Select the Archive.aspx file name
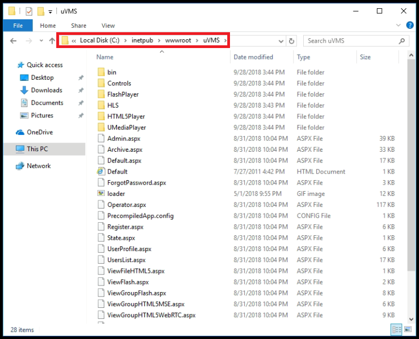The height and width of the screenshot is (339, 419). [125, 150]
